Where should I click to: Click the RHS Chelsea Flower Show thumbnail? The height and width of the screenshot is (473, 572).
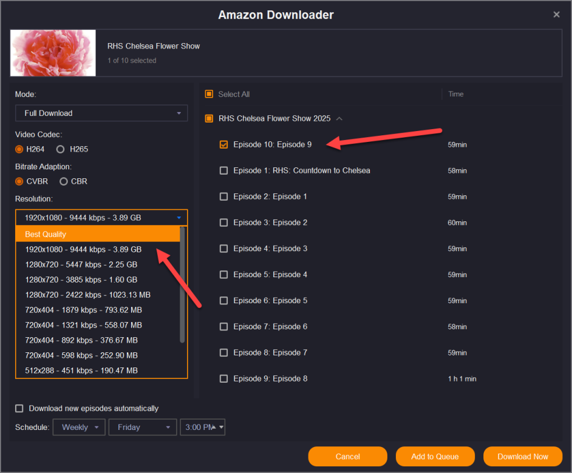[53, 53]
